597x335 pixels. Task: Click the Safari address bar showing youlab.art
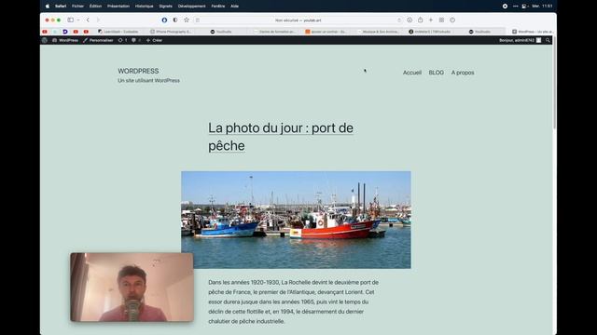(x=298, y=20)
